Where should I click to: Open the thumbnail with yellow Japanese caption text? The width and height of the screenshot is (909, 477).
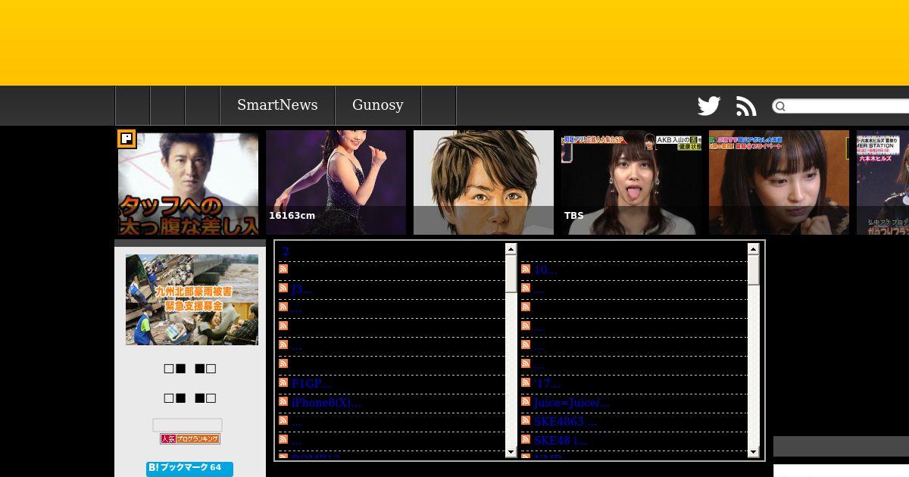click(188, 182)
